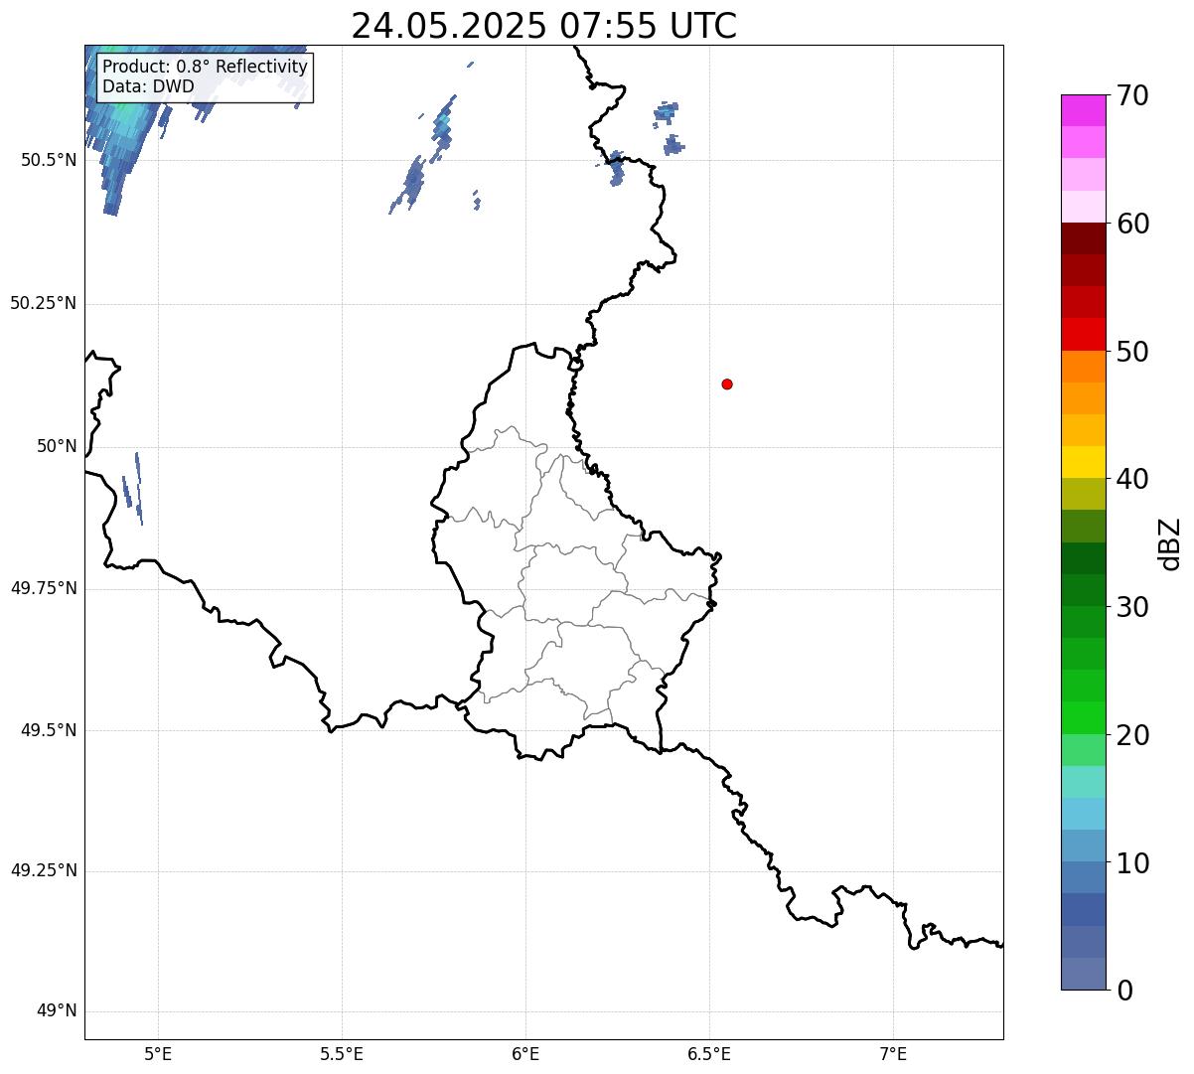Click the 50.25°N latitude label

point(44,304)
